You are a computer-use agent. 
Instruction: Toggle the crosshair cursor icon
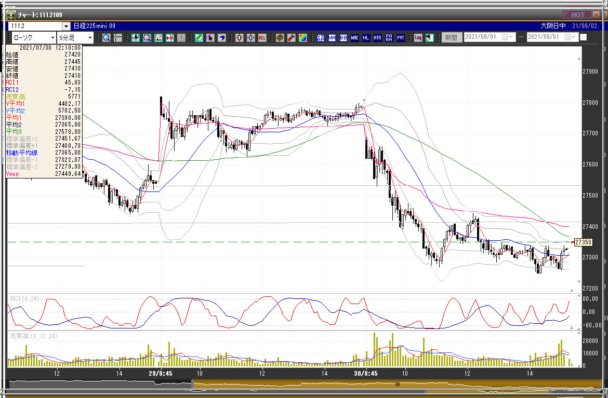point(118,37)
